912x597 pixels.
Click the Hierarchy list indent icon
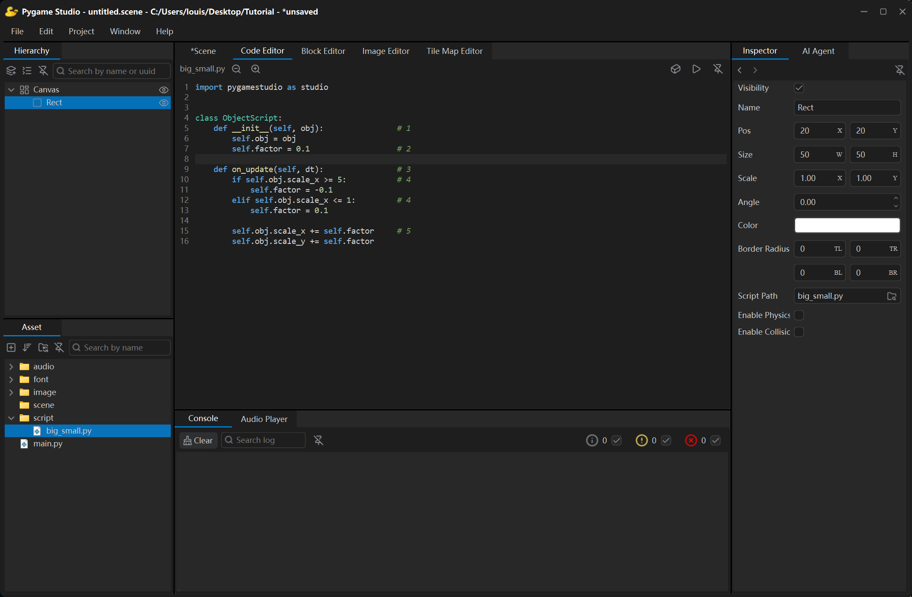pos(27,71)
